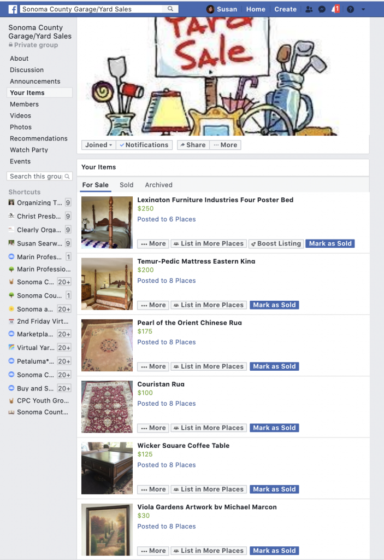
Task: Click Susan's profile picture icon
Action: (x=210, y=9)
